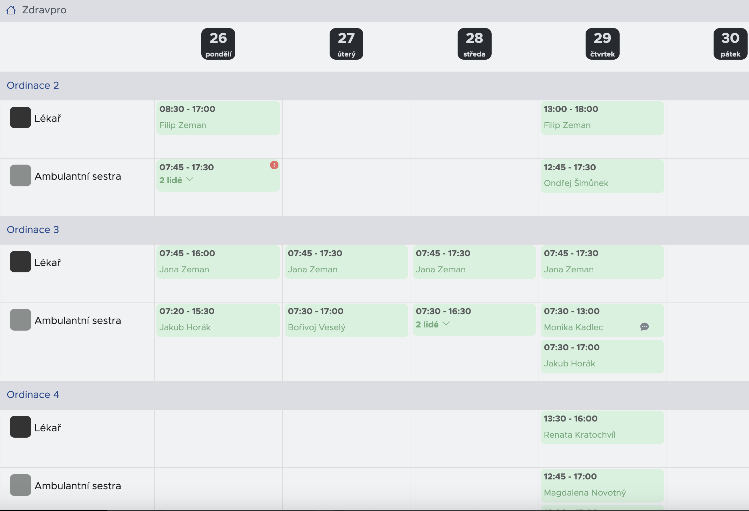Select the 27 úterý day header

click(346, 44)
